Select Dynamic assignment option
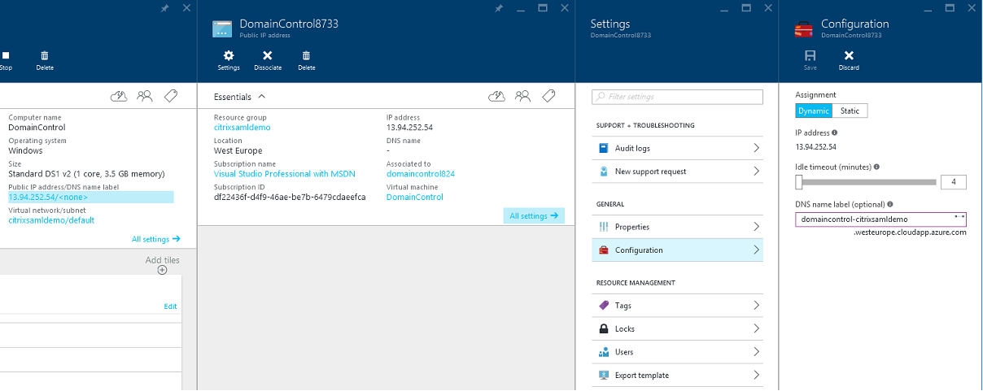The width and height of the screenshot is (983, 391). [x=814, y=111]
